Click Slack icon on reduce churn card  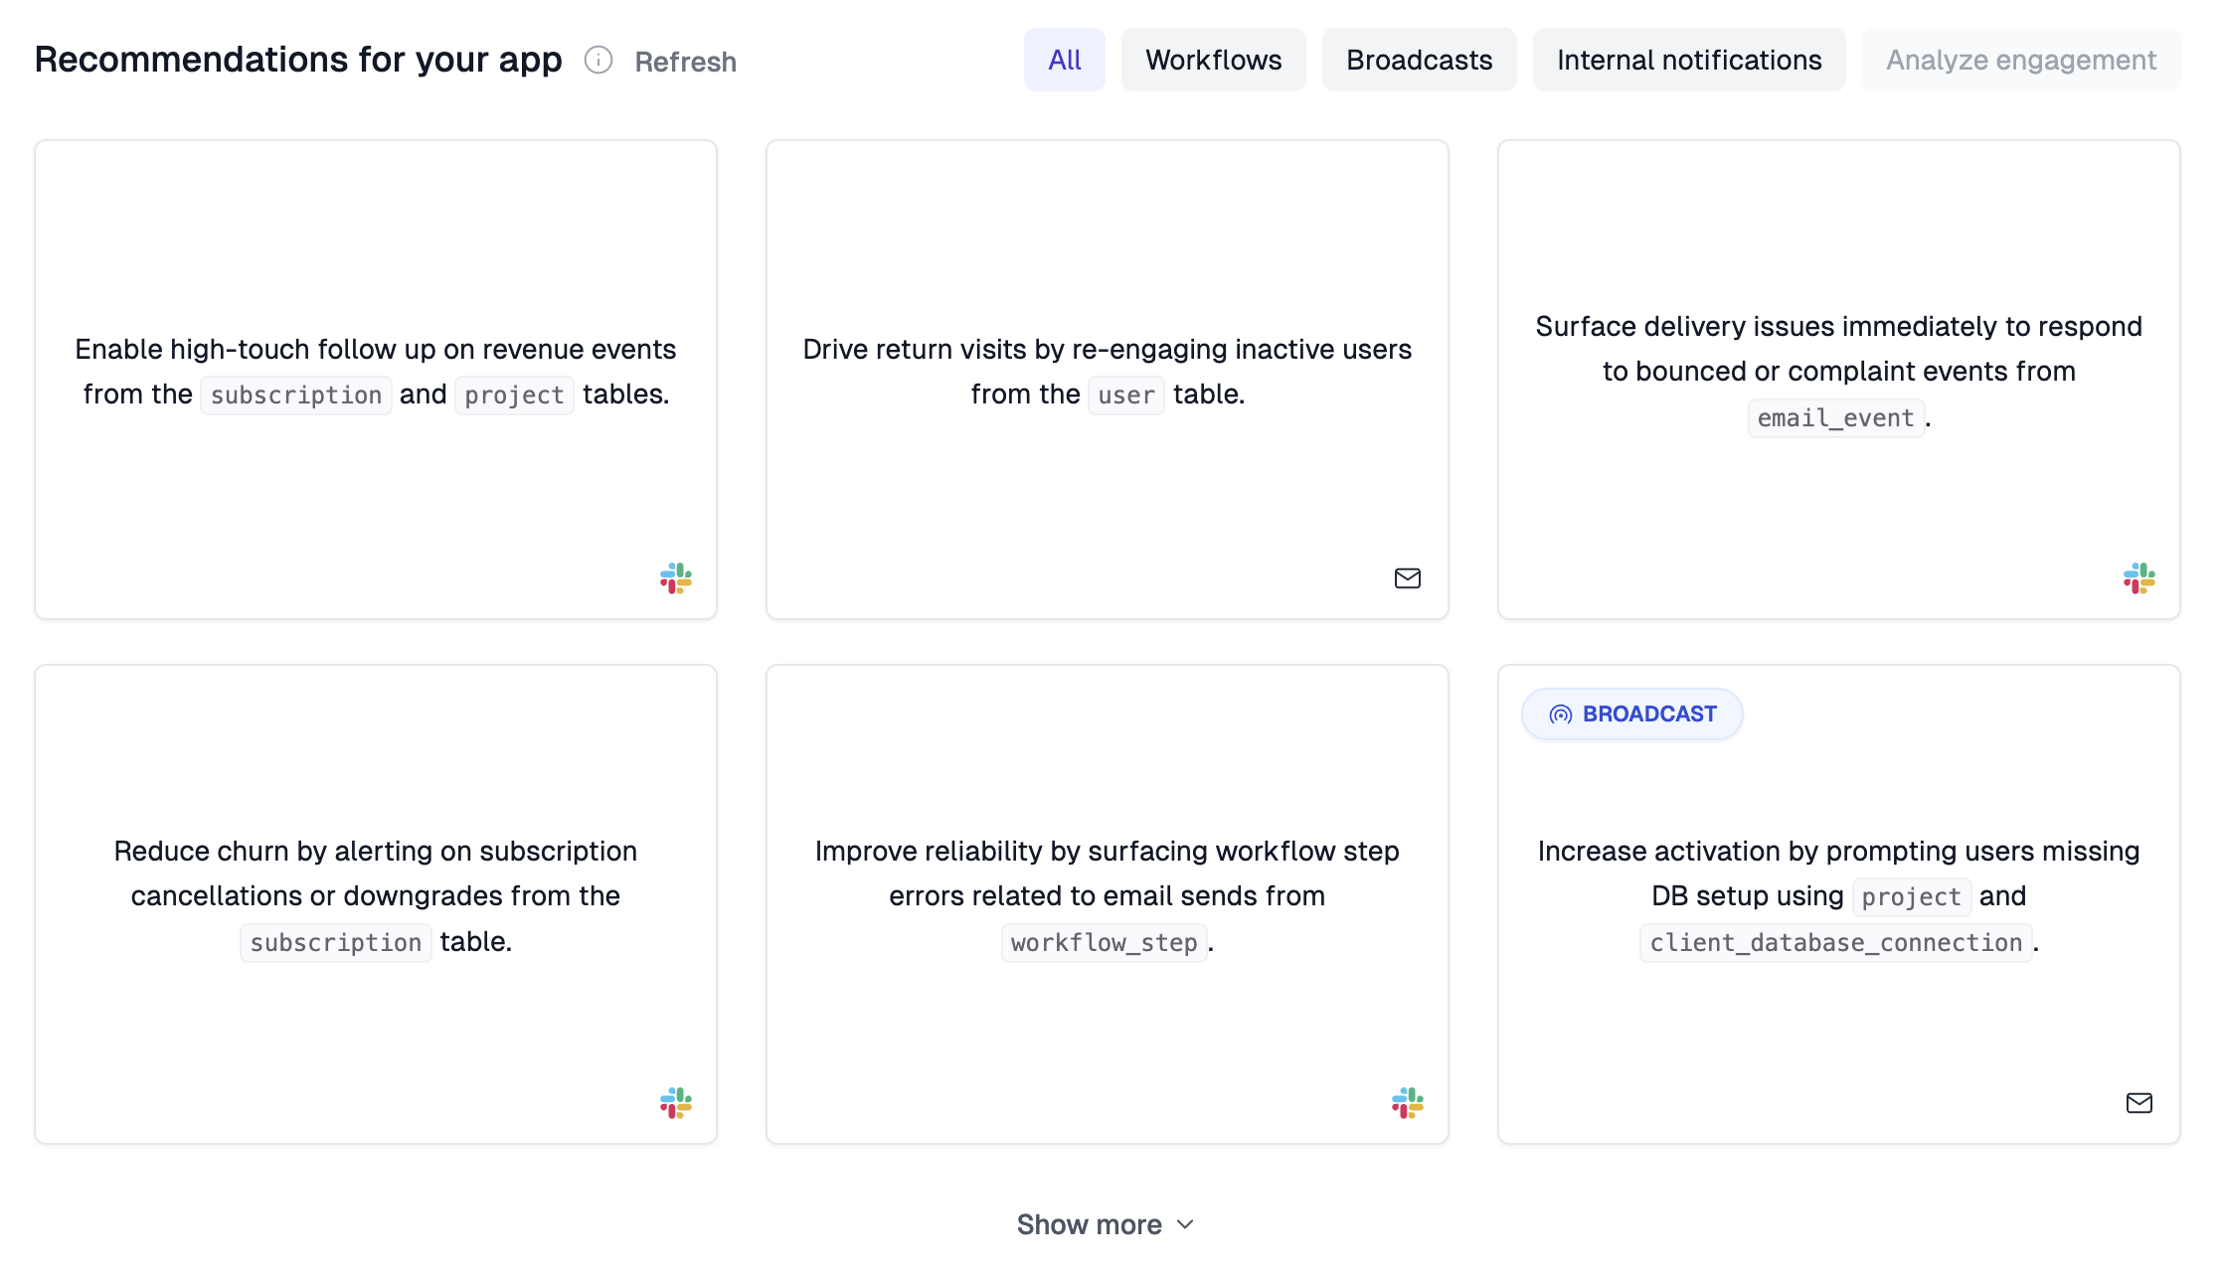point(676,1103)
